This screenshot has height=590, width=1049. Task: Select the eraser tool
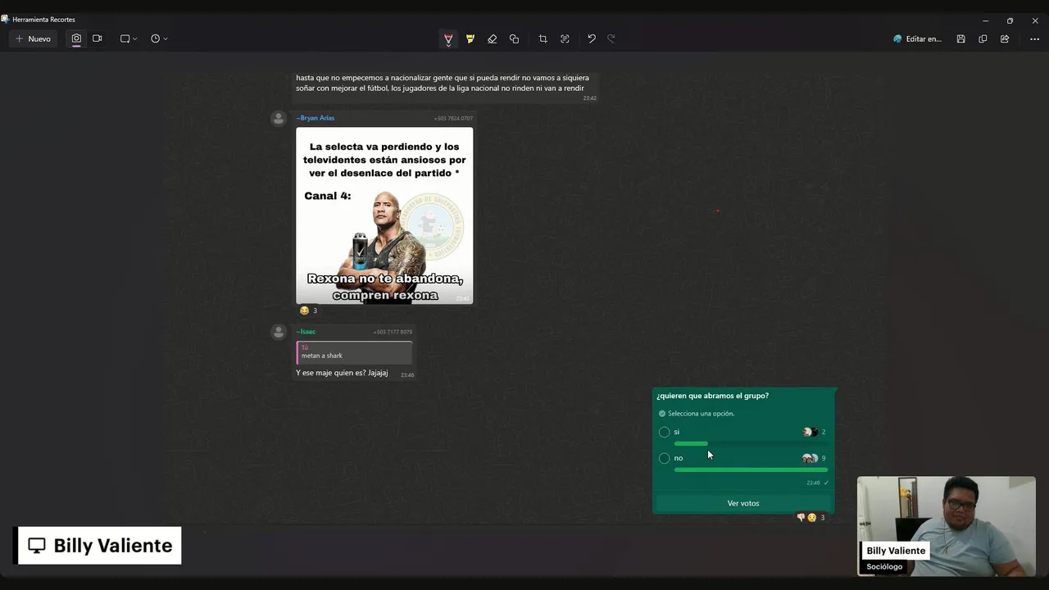[x=492, y=39]
